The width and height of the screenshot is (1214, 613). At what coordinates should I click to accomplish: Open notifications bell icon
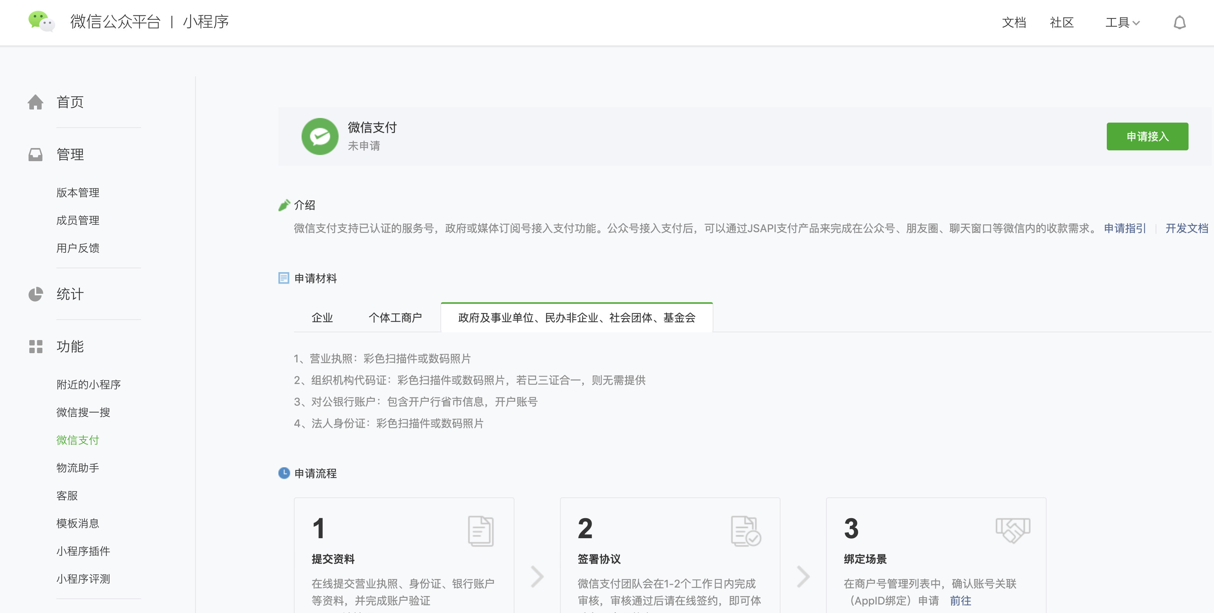pyautogui.click(x=1179, y=23)
